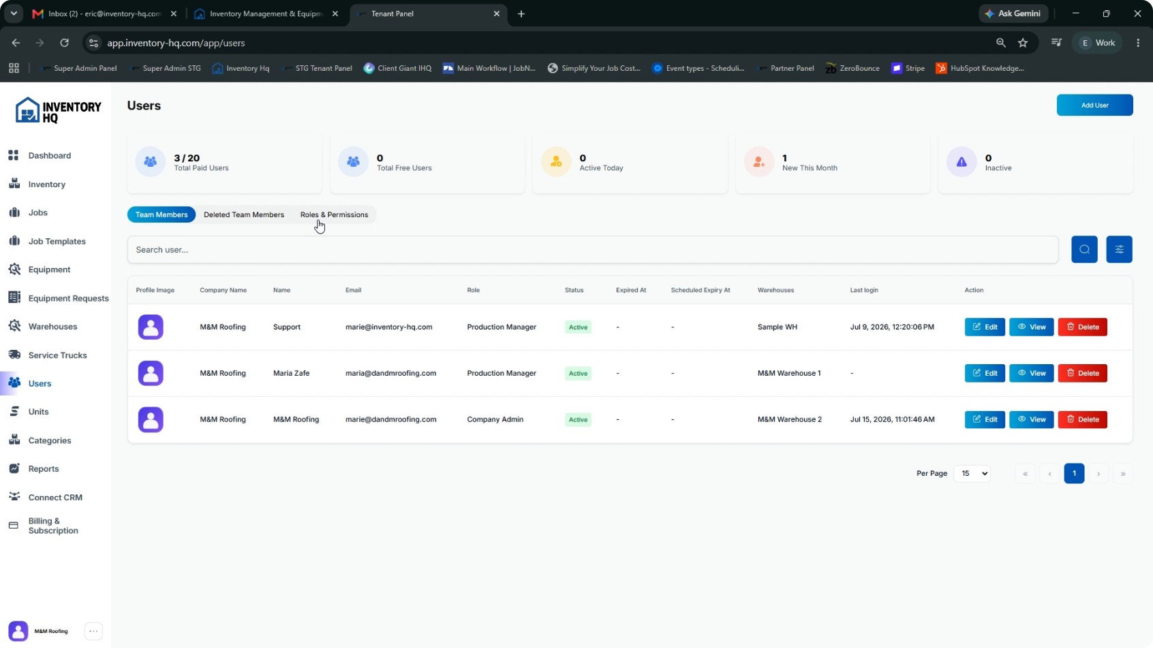Open Roles & Permissions tab
The image size is (1153, 648).
click(x=334, y=214)
